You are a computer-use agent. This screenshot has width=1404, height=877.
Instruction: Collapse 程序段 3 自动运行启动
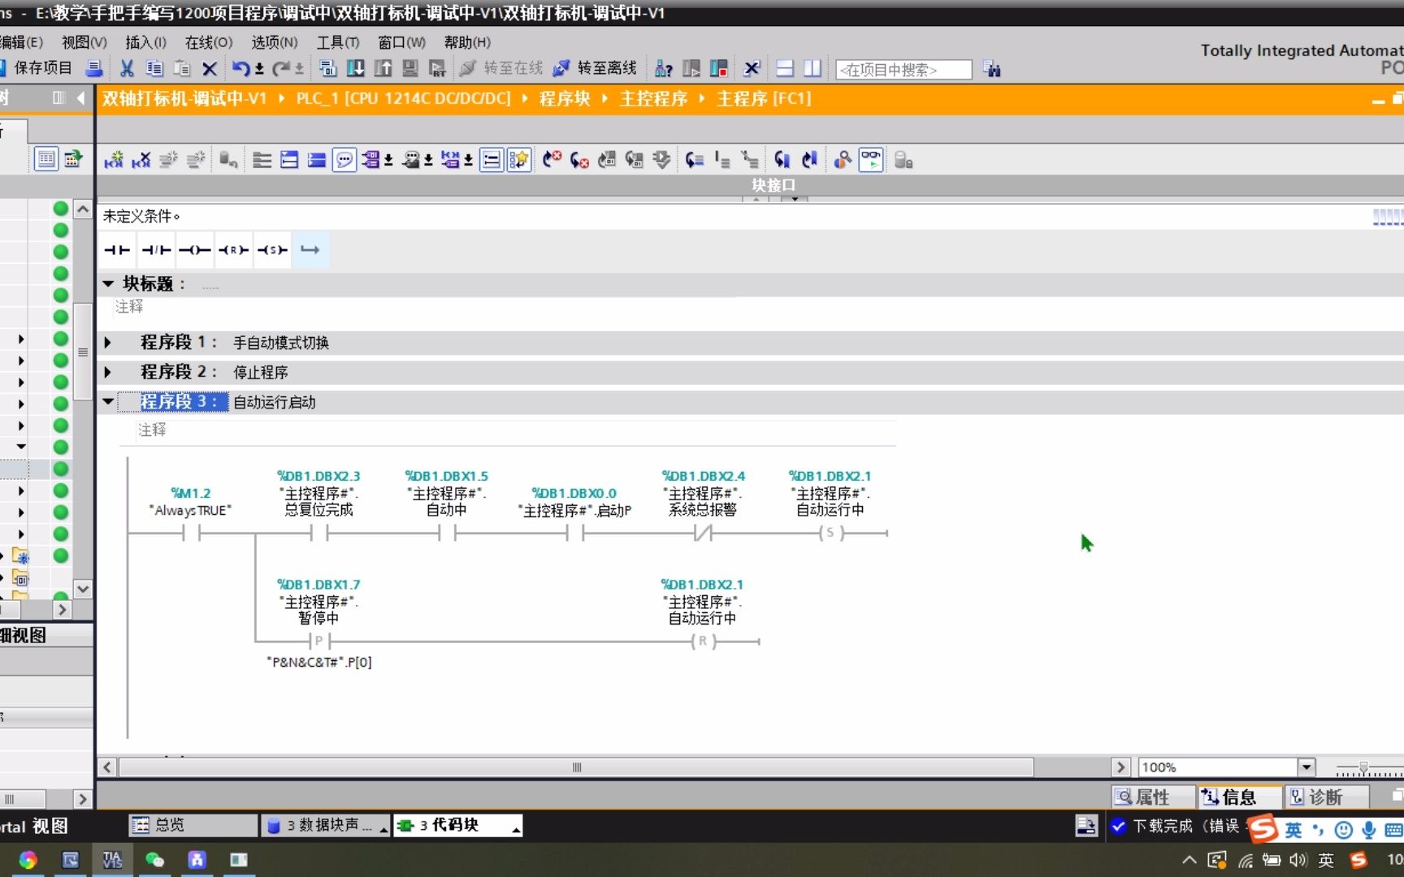click(x=108, y=401)
